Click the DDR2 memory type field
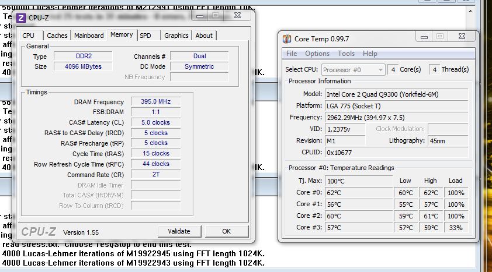This screenshot has width=492, height=272. (x=84, y=56)
